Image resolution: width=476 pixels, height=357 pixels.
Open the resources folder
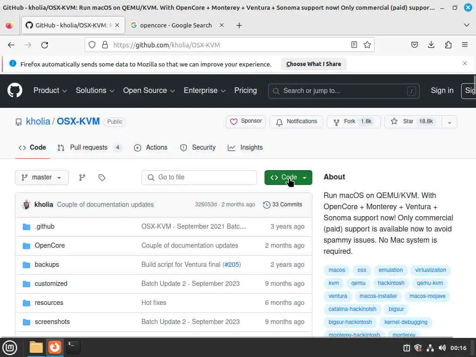tap(49, 303)
